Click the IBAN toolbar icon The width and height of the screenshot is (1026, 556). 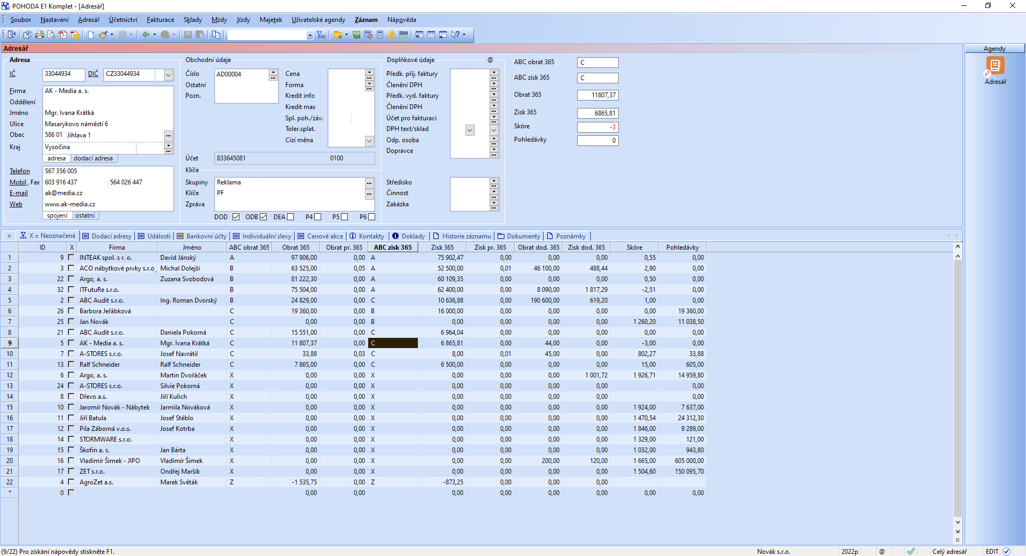(403, 35)
